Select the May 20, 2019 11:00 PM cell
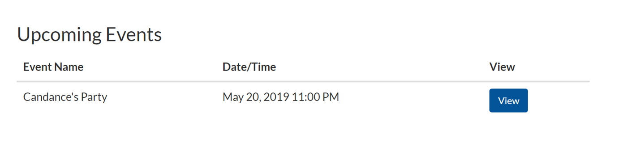 [281, 97]
